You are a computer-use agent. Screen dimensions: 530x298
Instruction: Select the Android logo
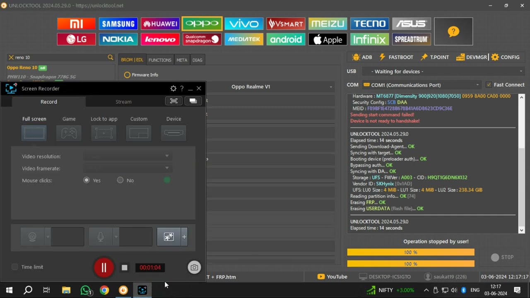[x=286, y=39]
